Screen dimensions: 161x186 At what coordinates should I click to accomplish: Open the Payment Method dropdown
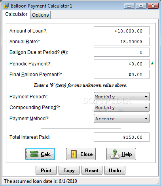coord(121,119)
